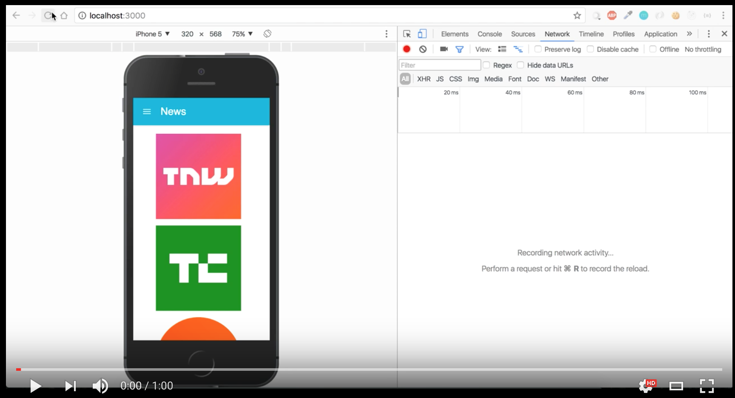This screenshot has height=398, width=735.
Task: Stop recording network log via red record icon
Action: pos(406,49)
